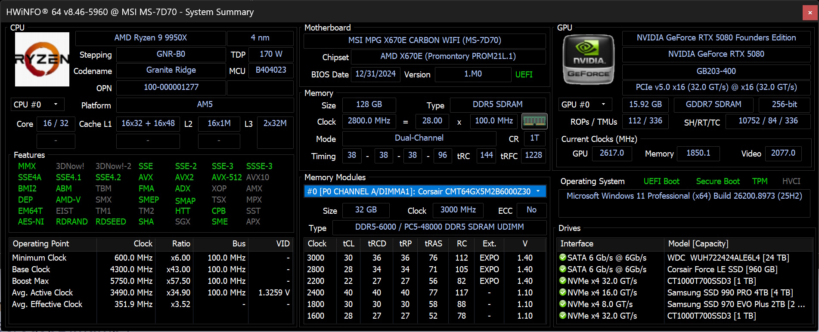Select the GNR-B0 stepping value
819x332 pixels.
pos(171,54)
